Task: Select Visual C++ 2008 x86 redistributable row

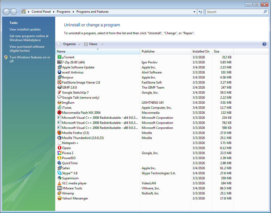Action: [144, 128]
